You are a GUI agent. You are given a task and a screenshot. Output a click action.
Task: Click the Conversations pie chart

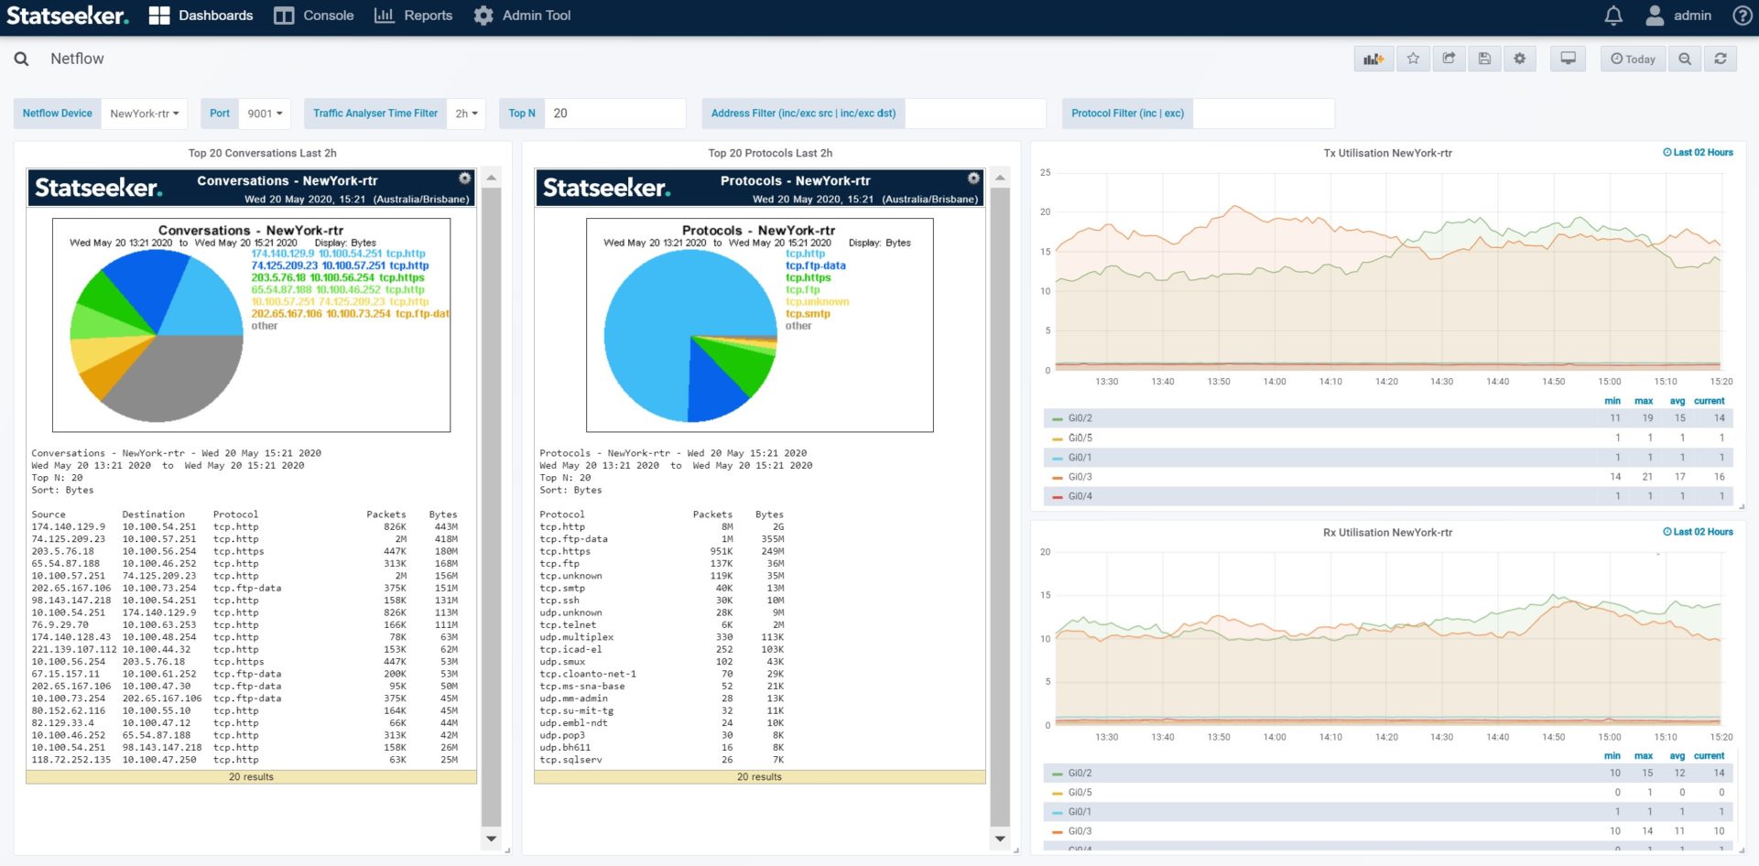[157, 336]
